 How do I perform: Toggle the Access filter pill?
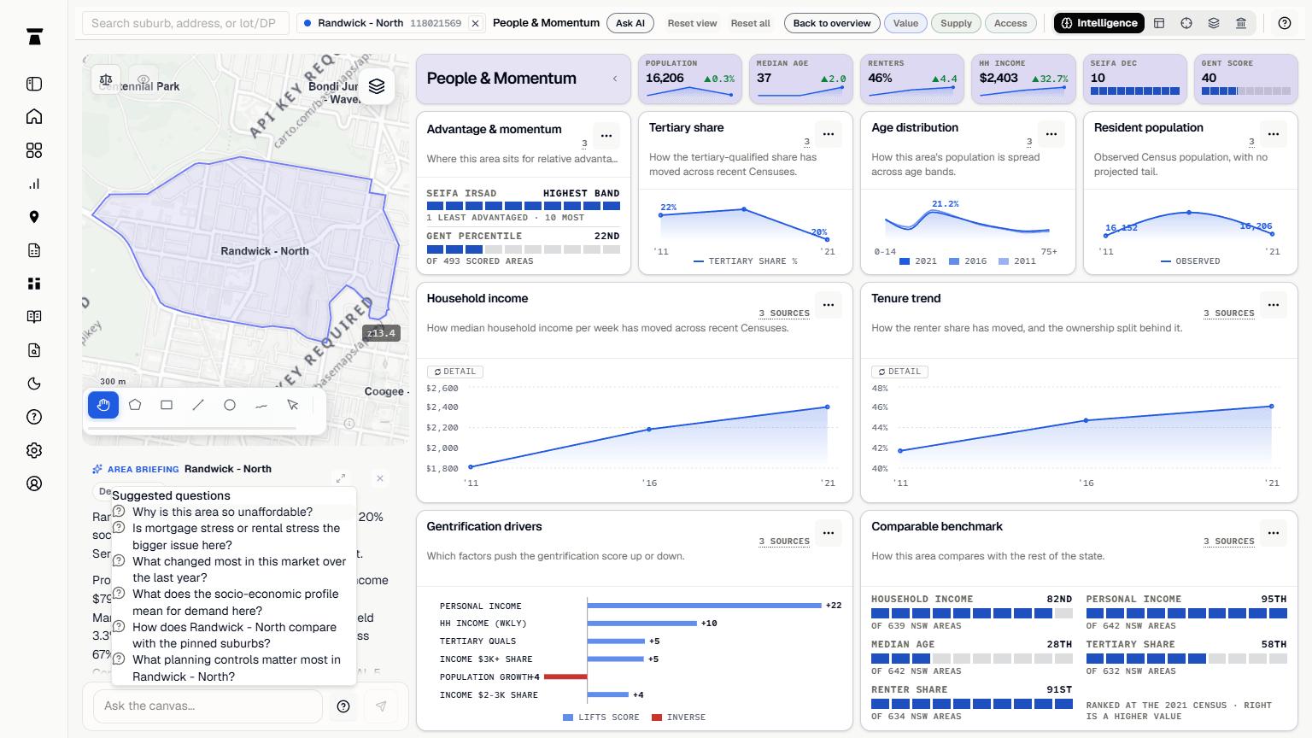tap(1010, 23)
